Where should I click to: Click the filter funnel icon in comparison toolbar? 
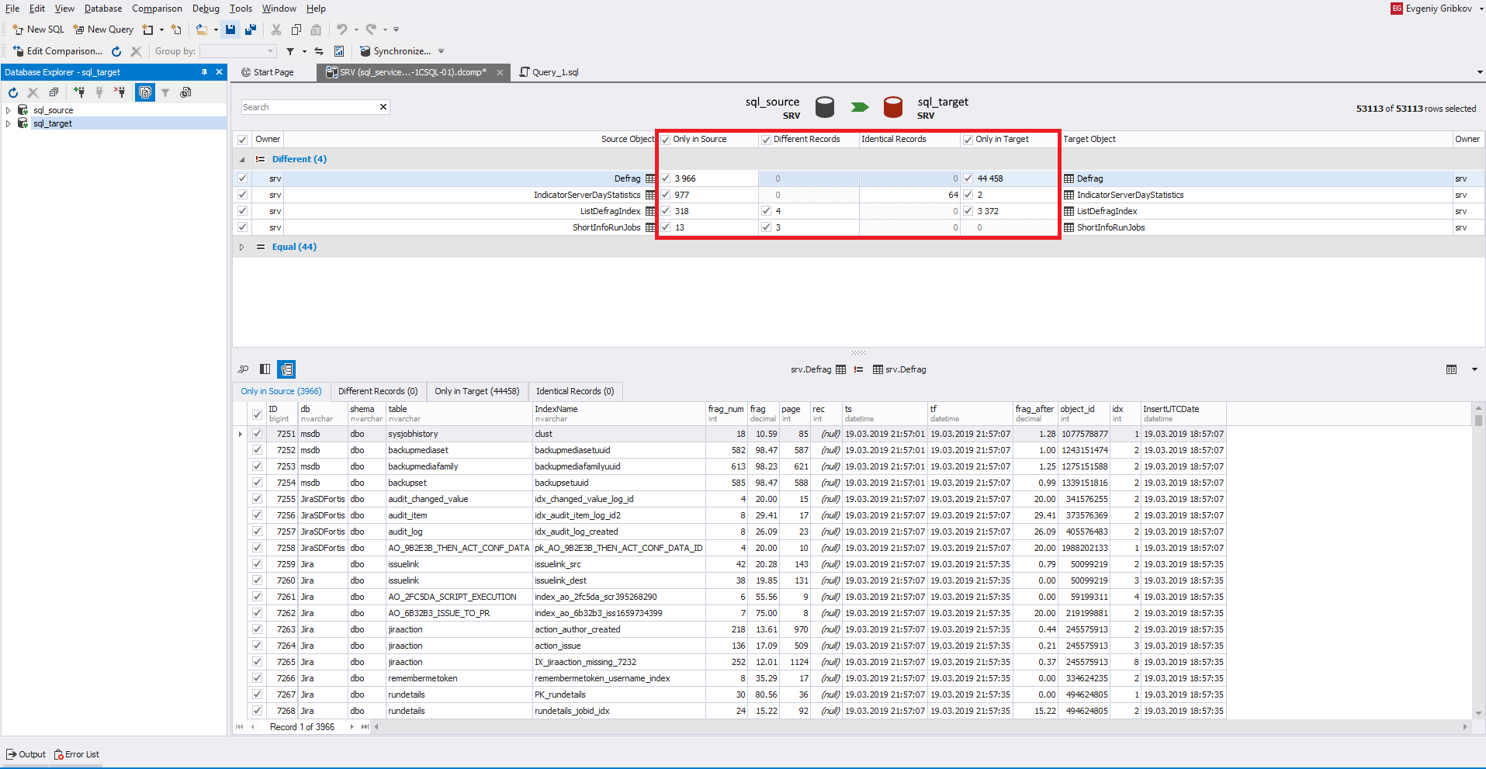290,51
